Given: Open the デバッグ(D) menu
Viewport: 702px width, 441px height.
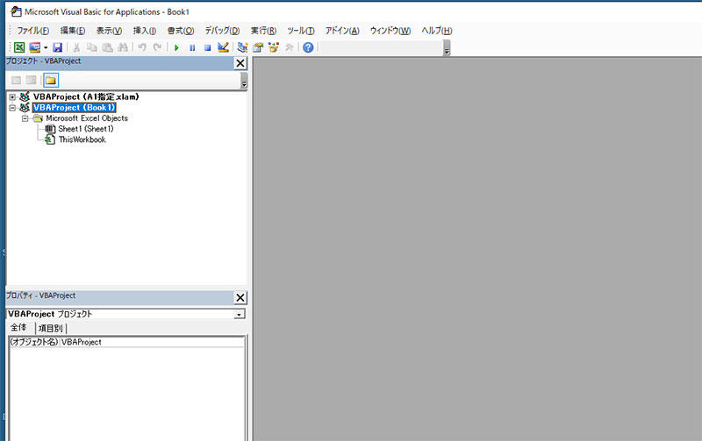Looking at the screenshot, I should coord(222,31).
